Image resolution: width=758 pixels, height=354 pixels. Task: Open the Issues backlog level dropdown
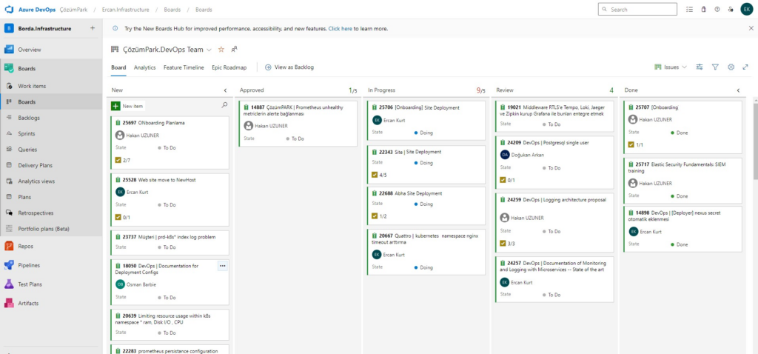(671, 67)
